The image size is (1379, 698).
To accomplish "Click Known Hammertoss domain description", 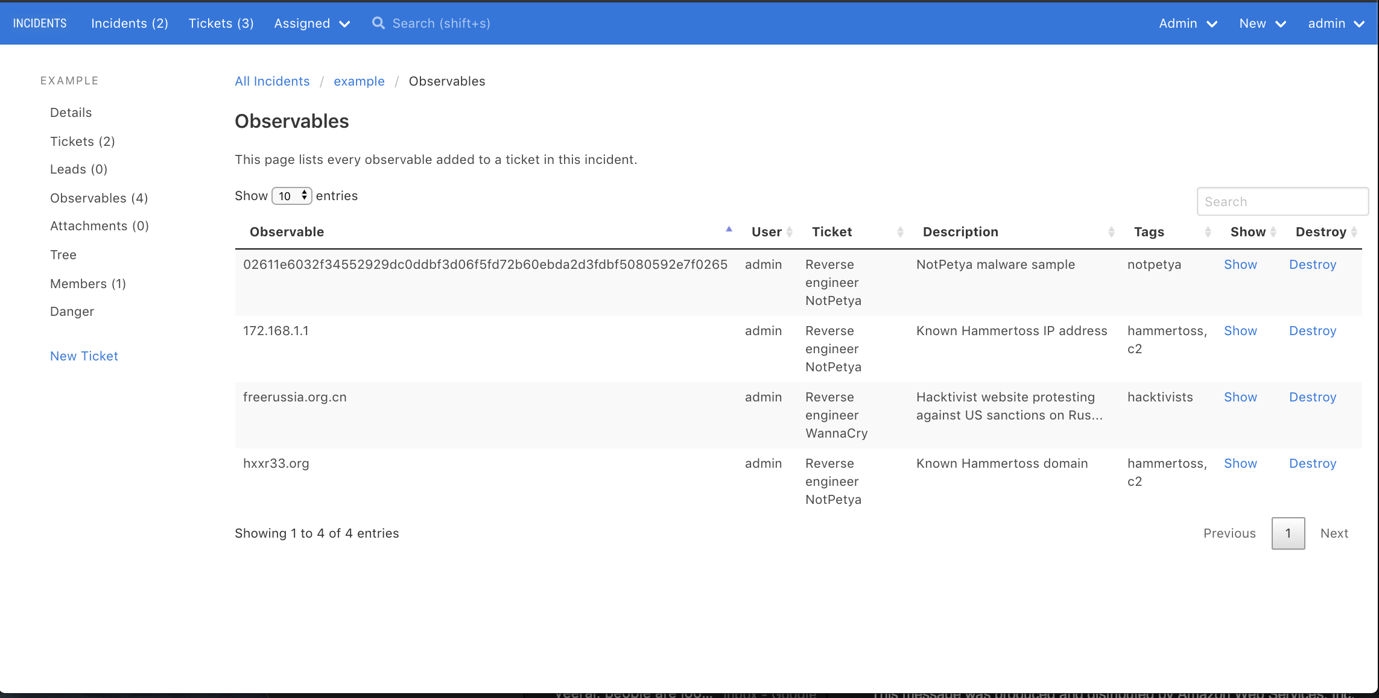I will [x=1002, y=464].
